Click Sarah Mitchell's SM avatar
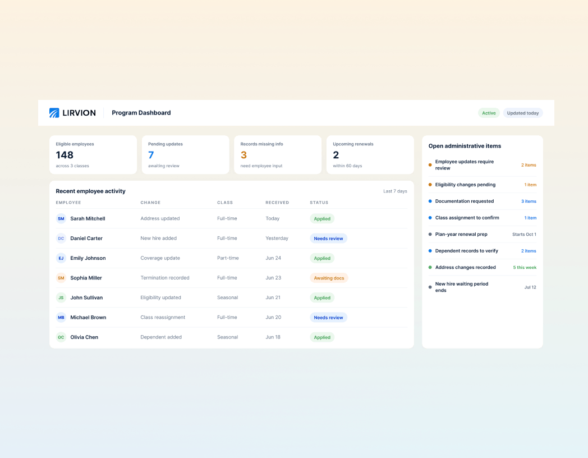 [61, 219]
